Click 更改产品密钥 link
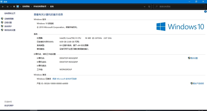The width and height of the screenshot is (207, 111). coord(198,83)
